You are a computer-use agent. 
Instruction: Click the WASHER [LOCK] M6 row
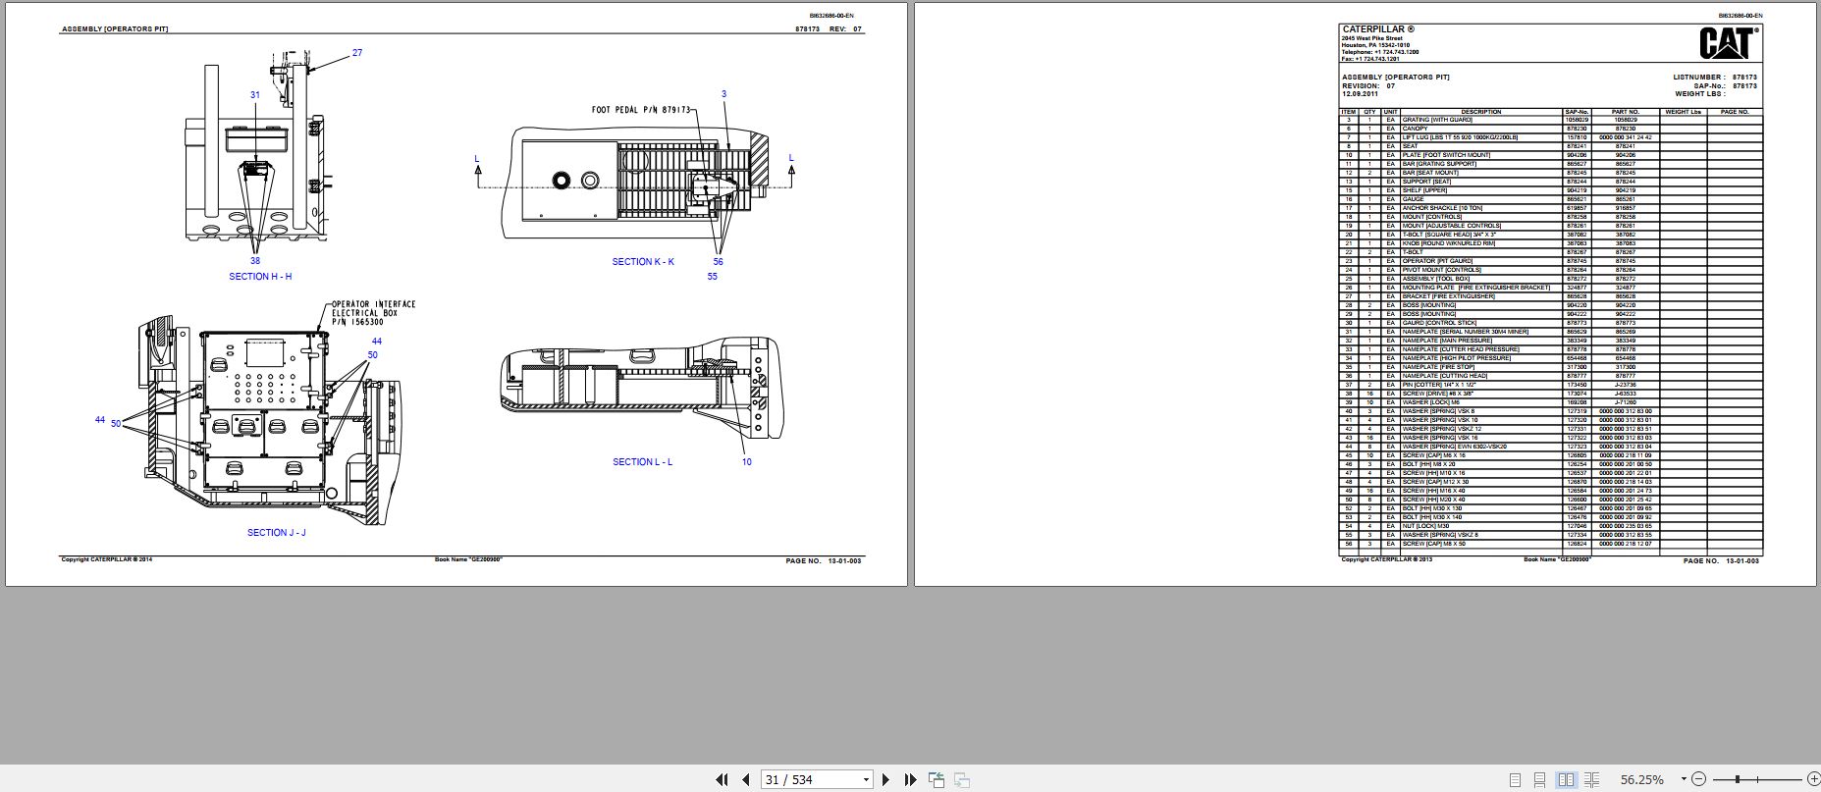[1551, 402]
